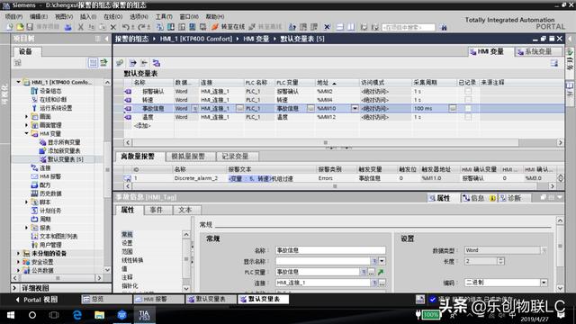Create a new project from the toolbar
The image size is (576, 324).
click(x=10, y=27)
